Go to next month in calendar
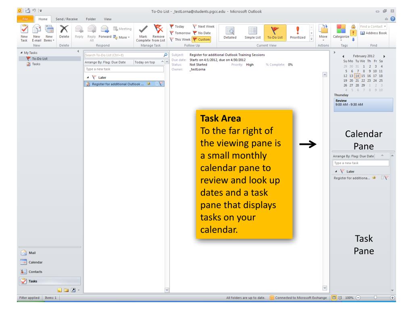 point(384,56)
